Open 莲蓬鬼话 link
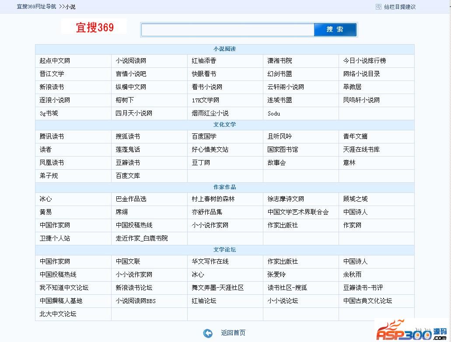This screenshot has height=342, width=451. pyautogui.click(x=128, y=150)
